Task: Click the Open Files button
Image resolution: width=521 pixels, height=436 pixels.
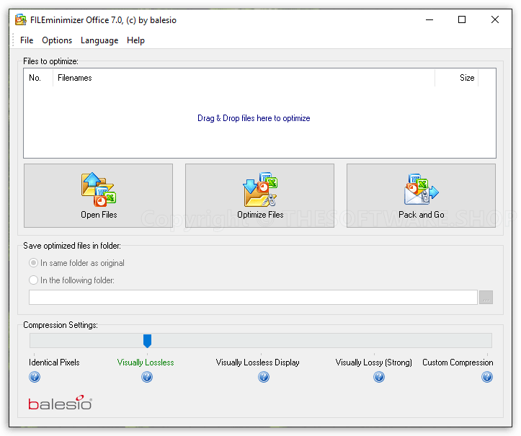Action: (x=98, y=196)
